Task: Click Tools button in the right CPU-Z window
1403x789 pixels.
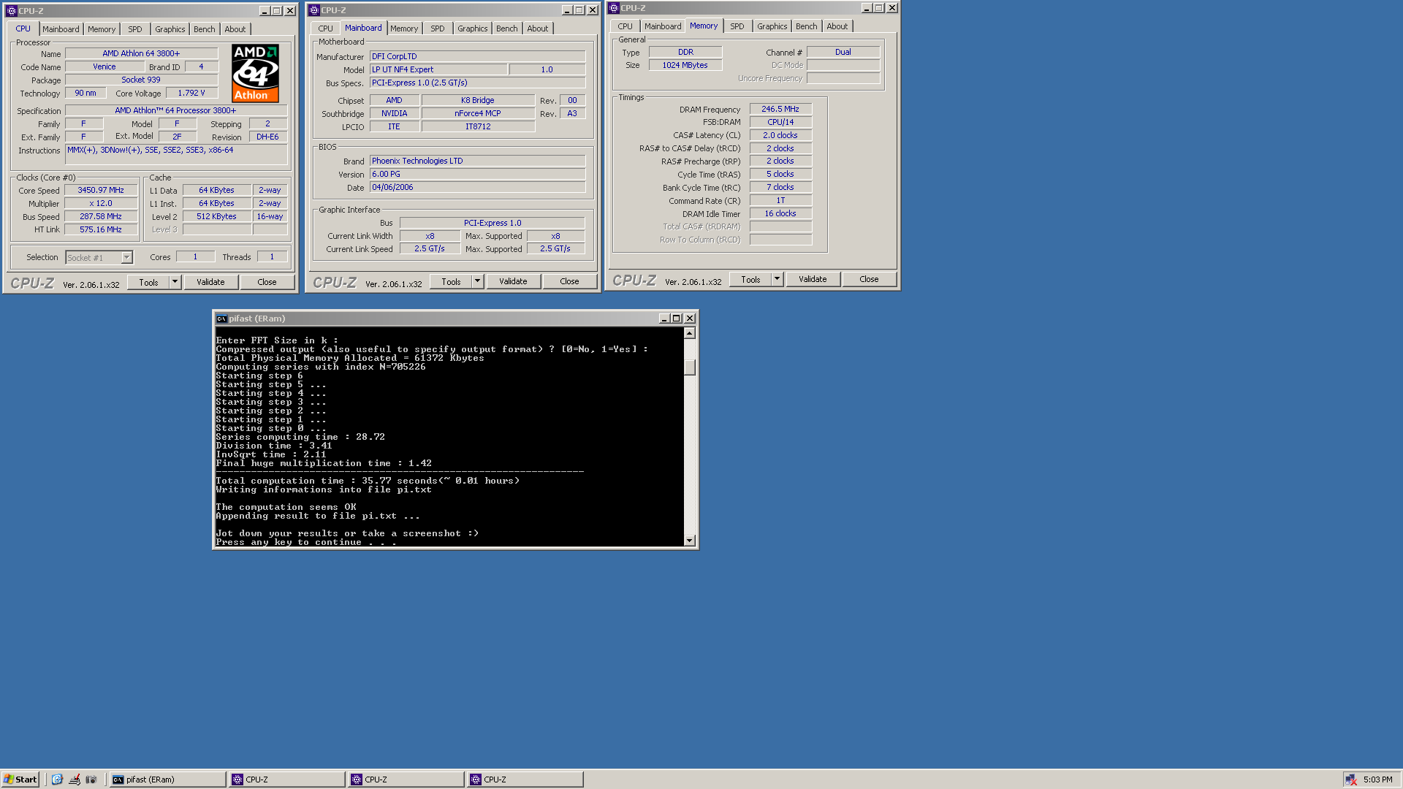Action: (750, 279)
